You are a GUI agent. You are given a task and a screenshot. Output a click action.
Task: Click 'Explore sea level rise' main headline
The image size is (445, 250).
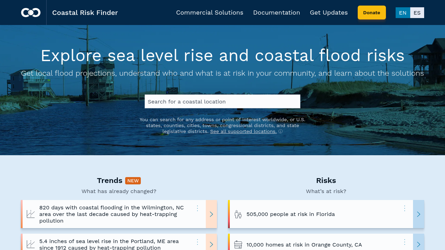click(222, 56)
